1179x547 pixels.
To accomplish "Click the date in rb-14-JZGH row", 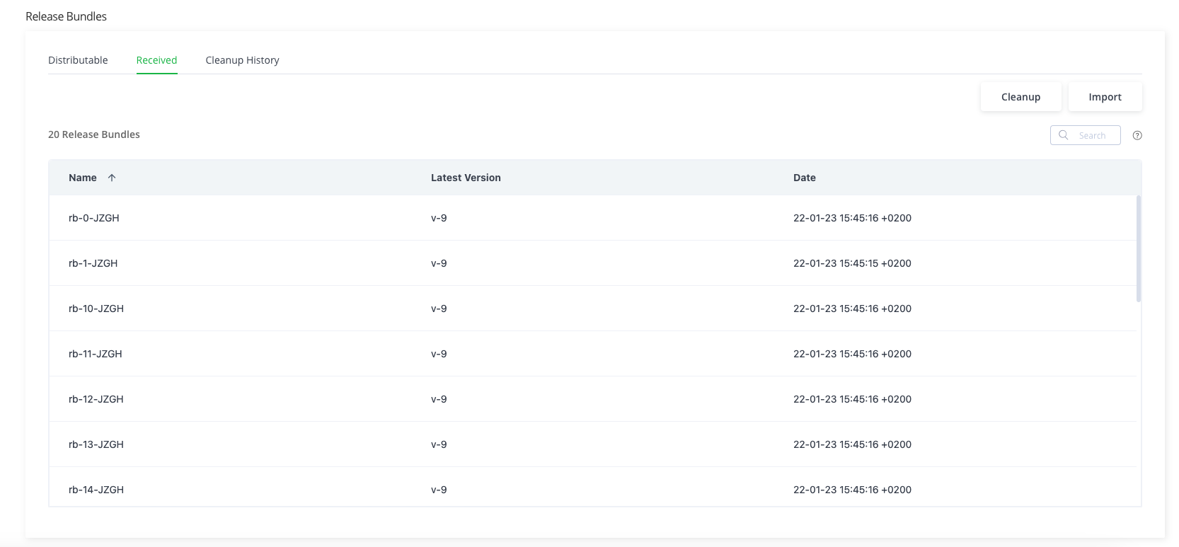I will click(852, 490).
